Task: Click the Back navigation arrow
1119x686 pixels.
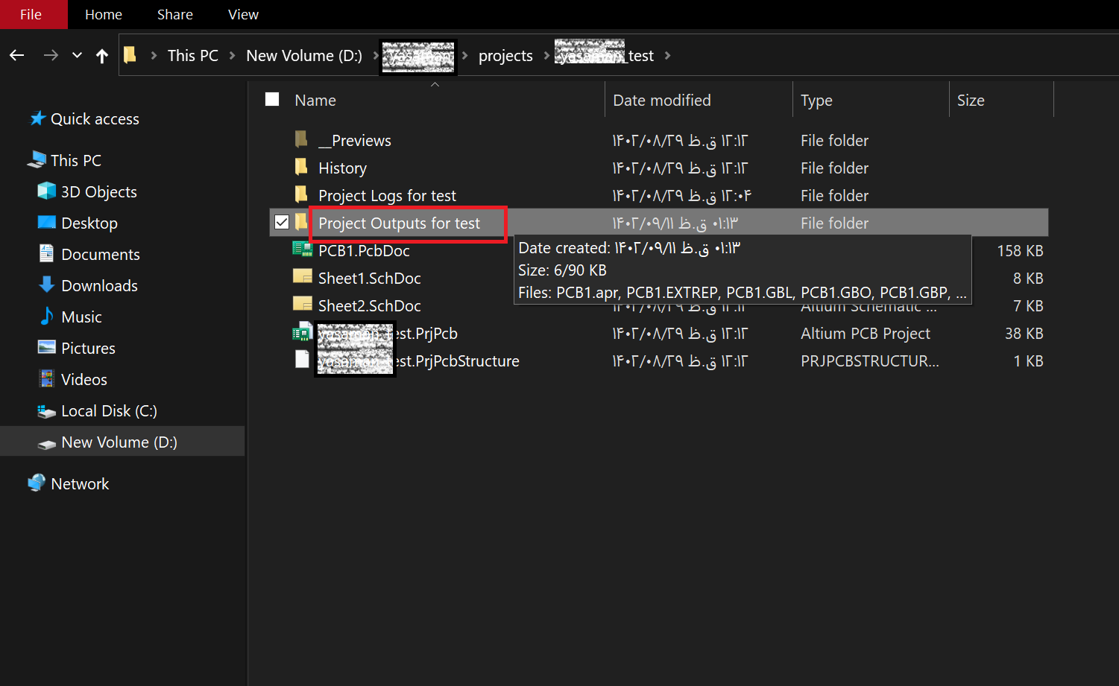Action: pos(17,55)
